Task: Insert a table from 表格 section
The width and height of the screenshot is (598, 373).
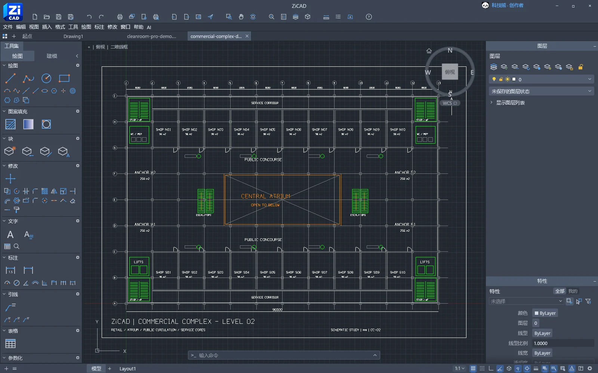Action: [10, 344]
